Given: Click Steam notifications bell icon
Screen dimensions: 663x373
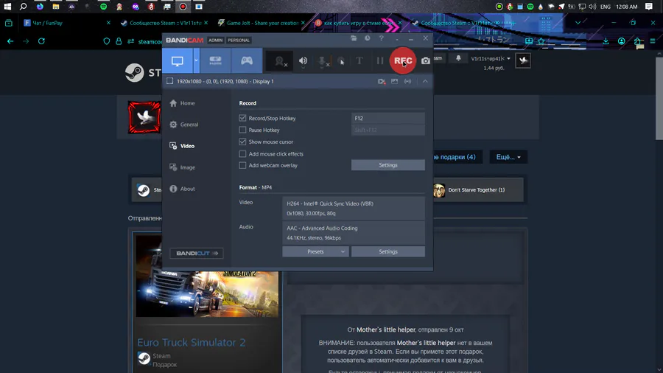Looking at the screenshot, I should pos(458,58).
